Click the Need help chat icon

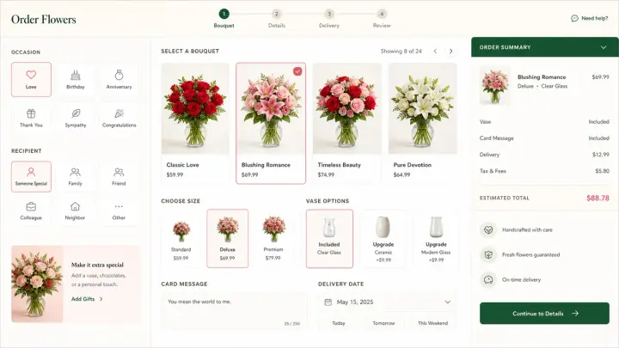(x=574, y=18)
